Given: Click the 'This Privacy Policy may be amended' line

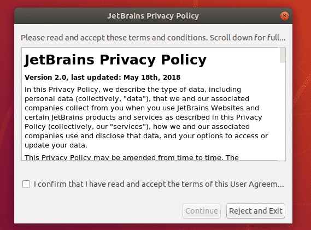Looking at the screenshot, I should [132, 158].
